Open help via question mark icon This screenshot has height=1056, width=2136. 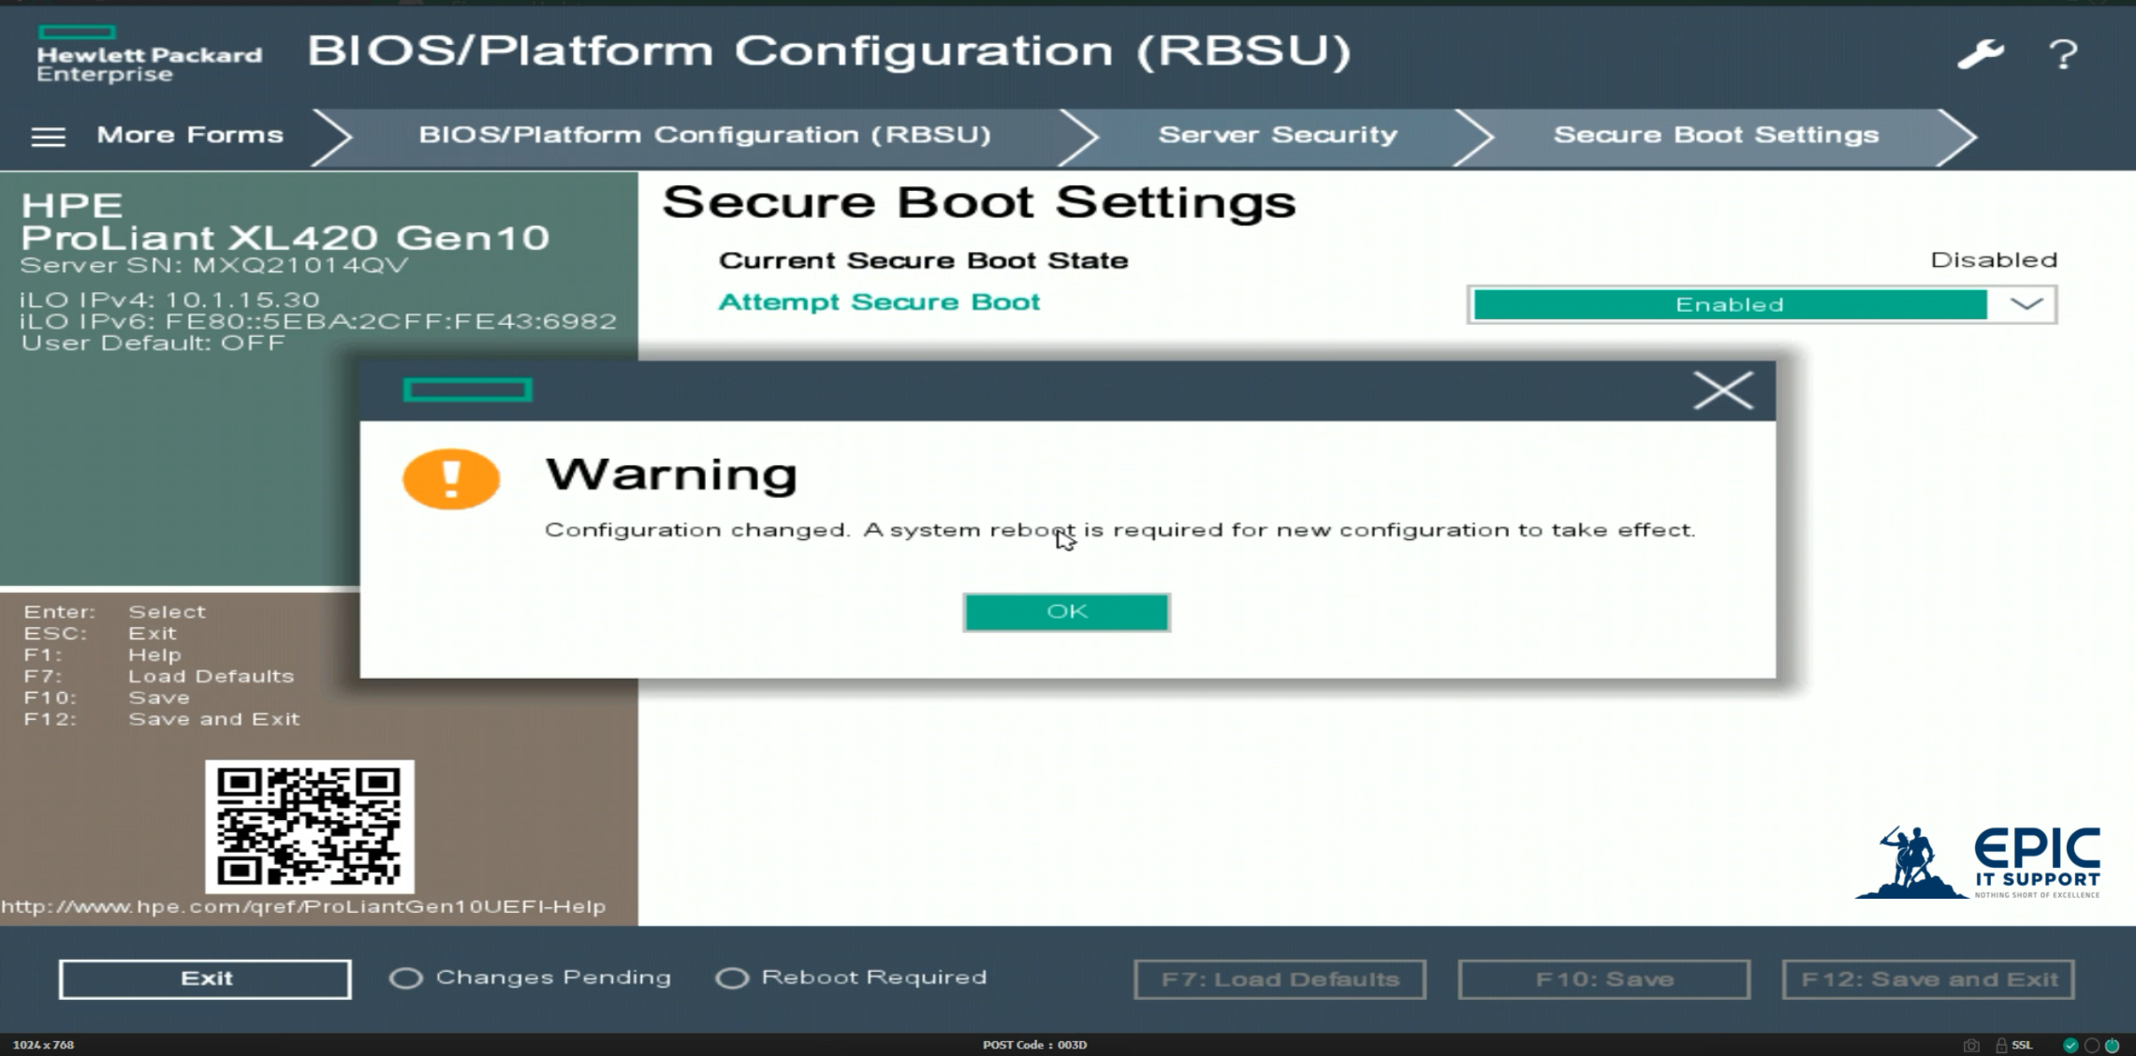[x=2063, y=54]
